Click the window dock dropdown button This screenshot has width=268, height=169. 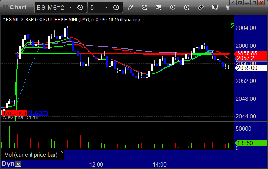click(x=240, y=2)
